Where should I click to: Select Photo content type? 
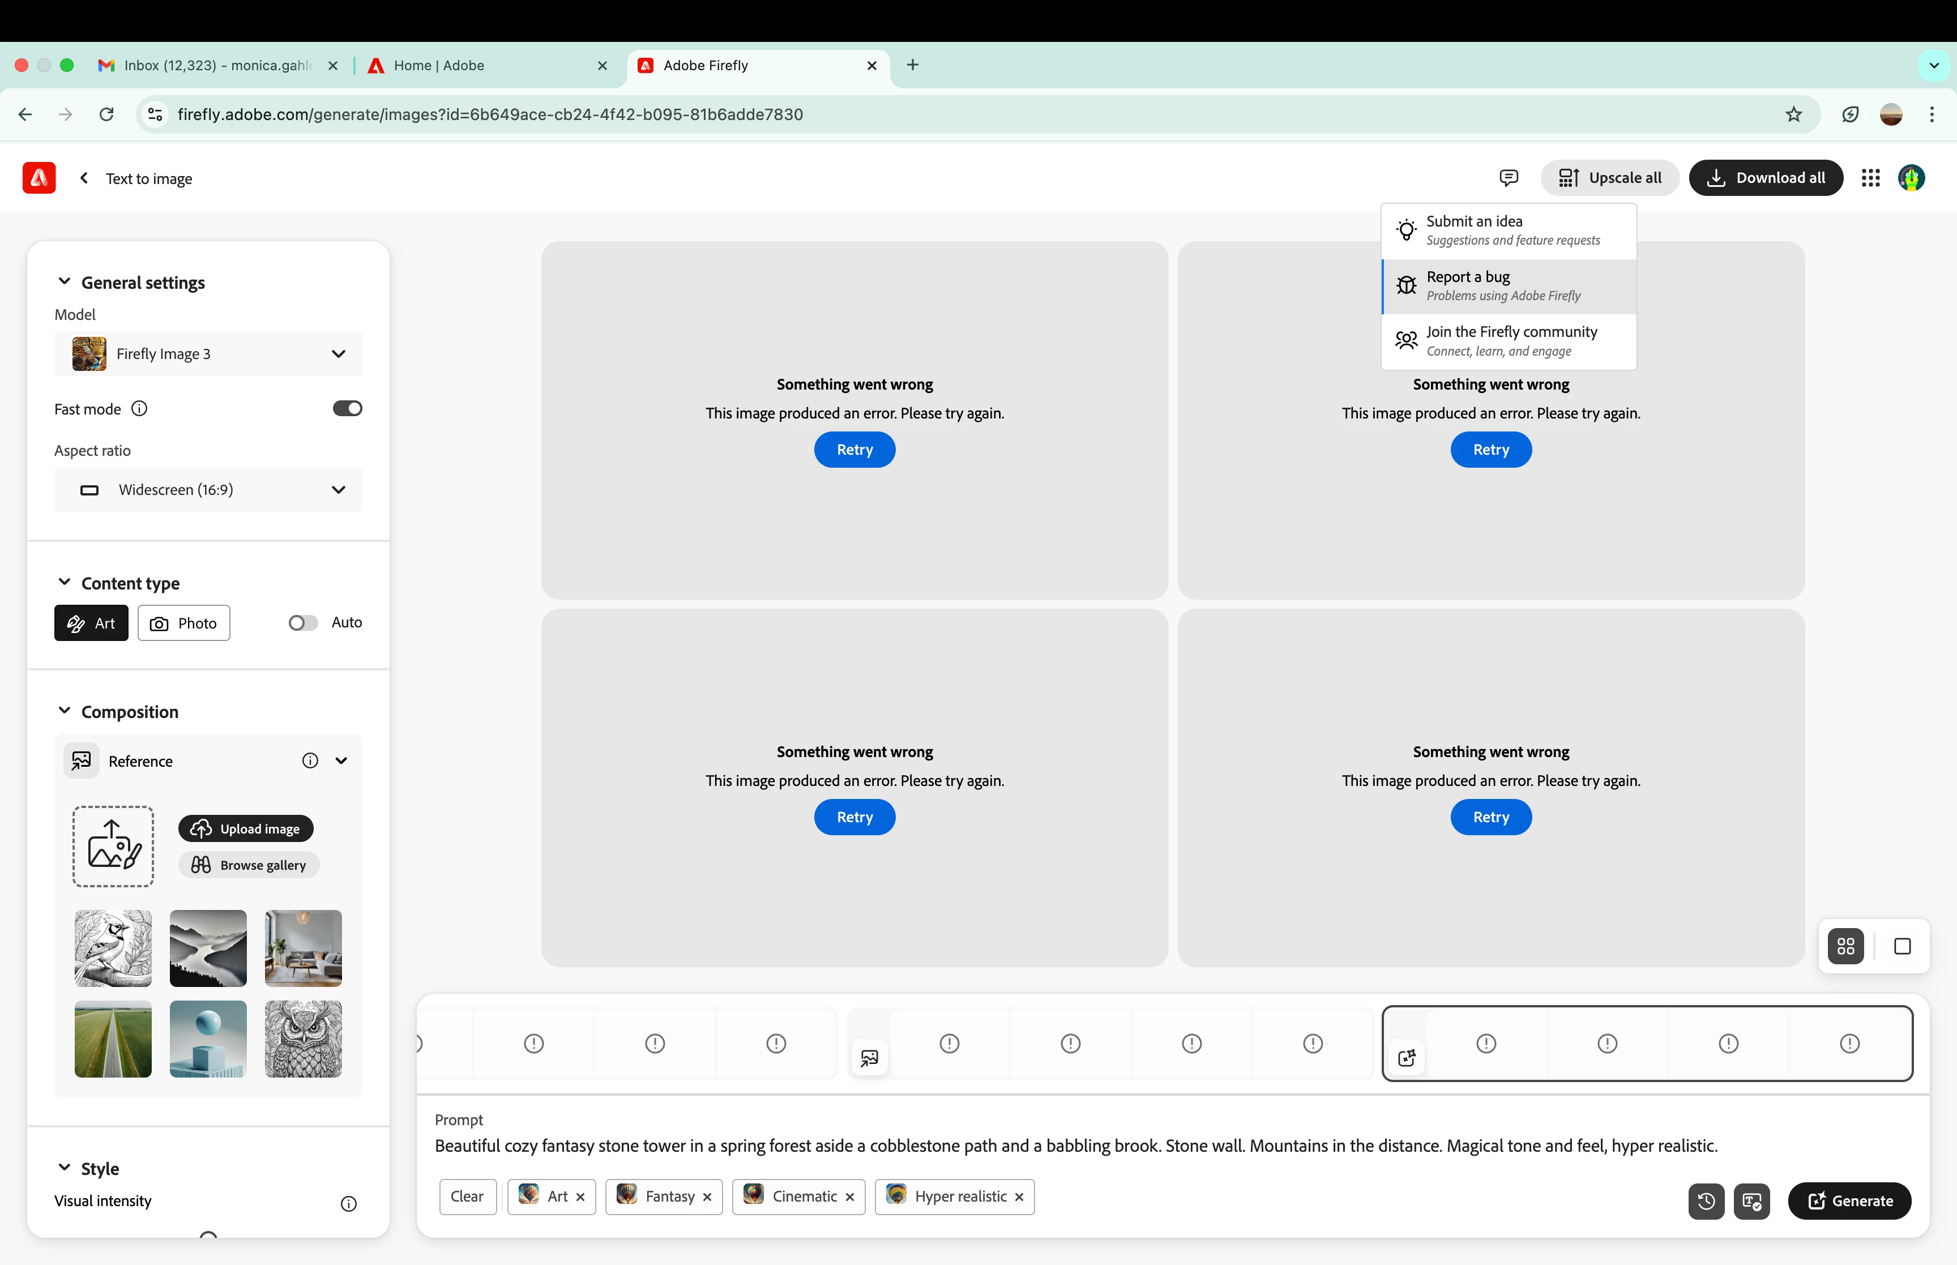[x=184, y=623]
